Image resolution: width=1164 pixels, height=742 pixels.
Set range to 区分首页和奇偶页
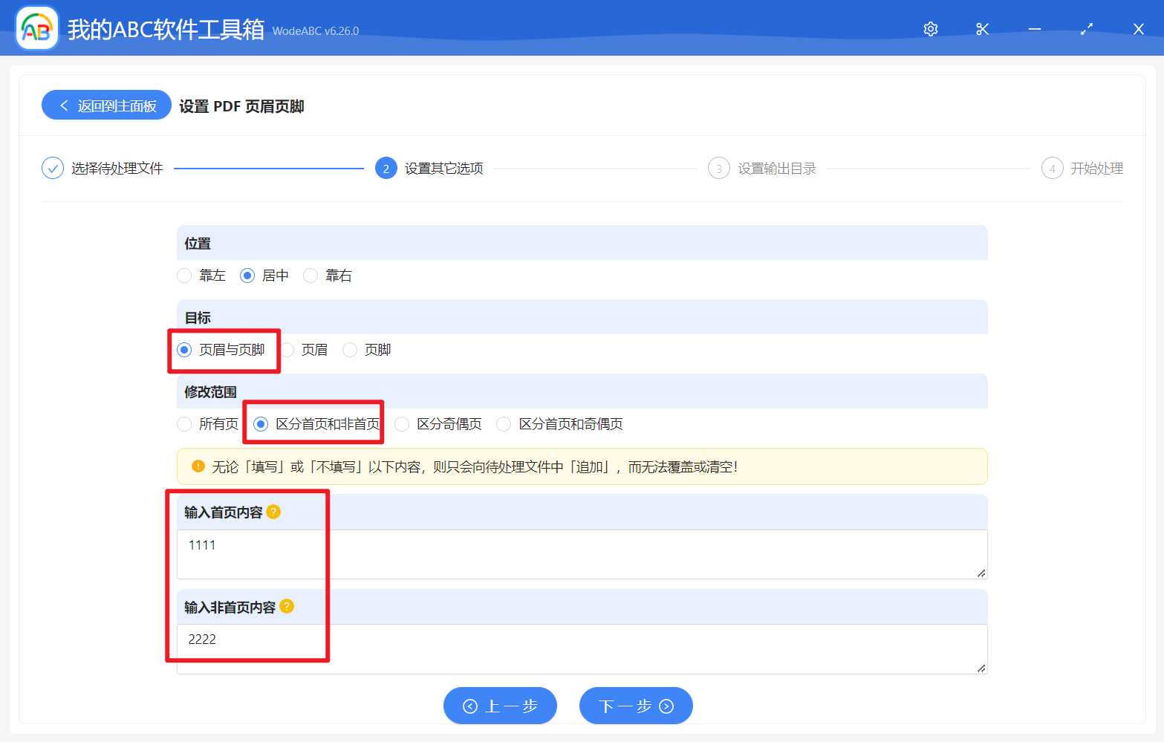tap(504, 424)
